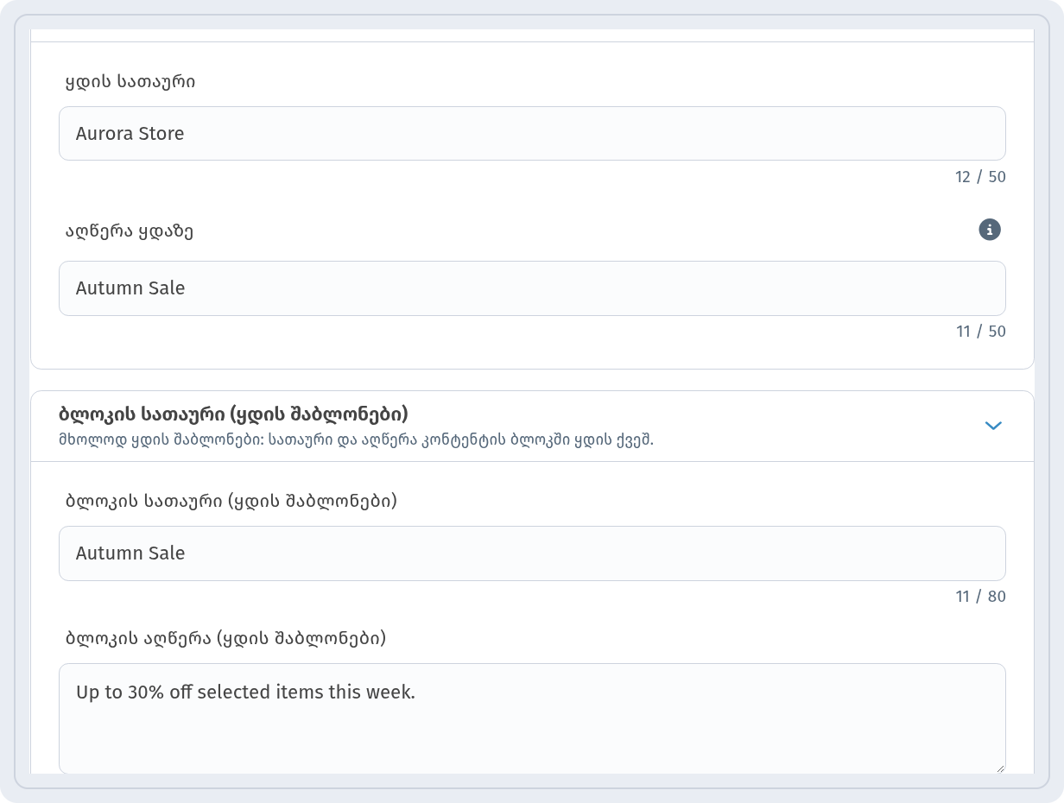Click the მხოლოდ ყდის შაბლონები description text
The image size is (1064, 803).
357,440
